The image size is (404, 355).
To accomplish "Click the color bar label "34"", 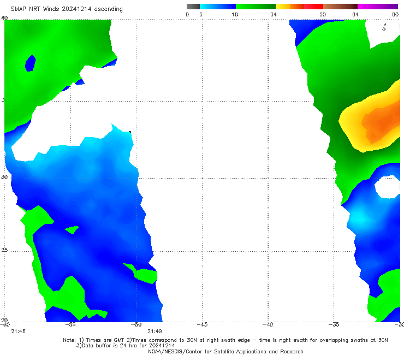I will click(274, 14).
